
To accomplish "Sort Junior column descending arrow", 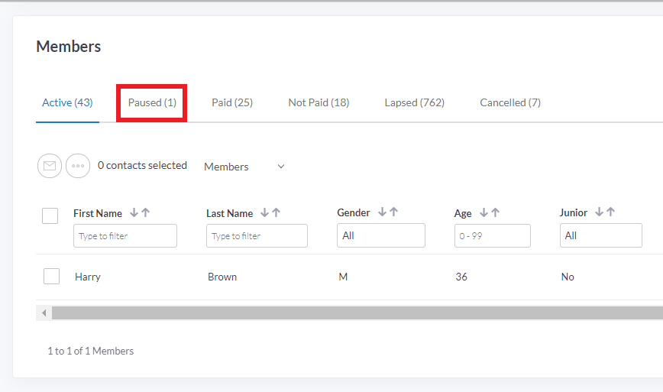I will point(599,212).
